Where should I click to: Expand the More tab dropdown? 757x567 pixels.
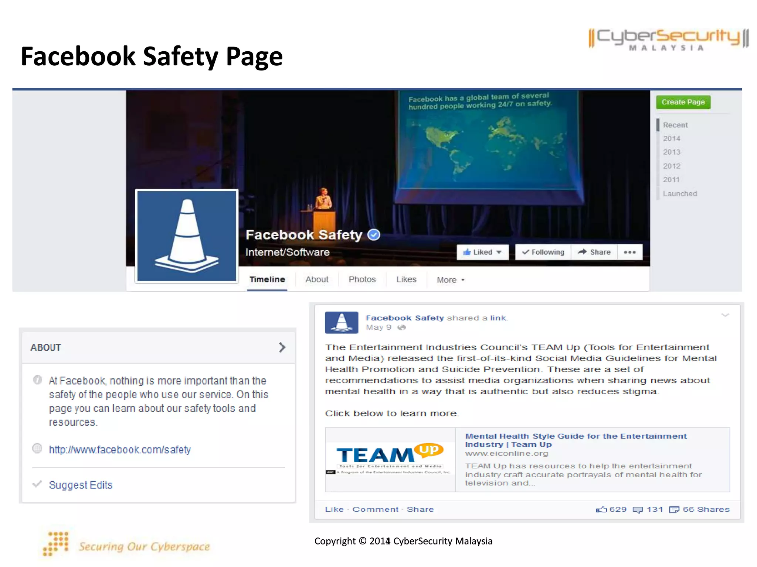point(451,280)
